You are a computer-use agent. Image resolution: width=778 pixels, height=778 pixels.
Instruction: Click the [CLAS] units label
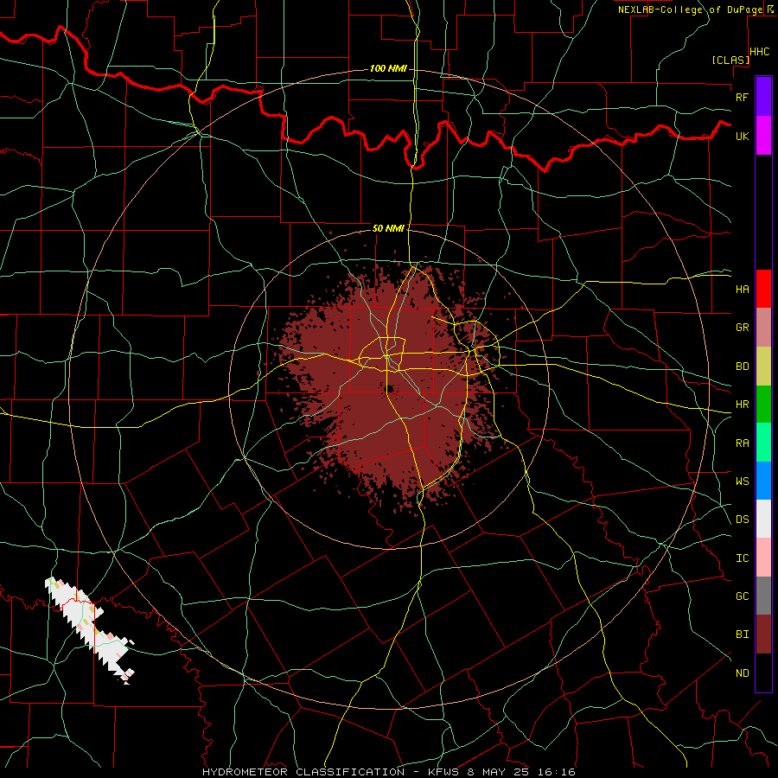pyautogui.click(x=730, y=60)
